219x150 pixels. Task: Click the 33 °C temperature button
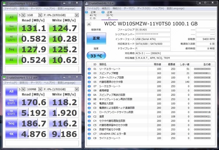(x=96, y=56)
